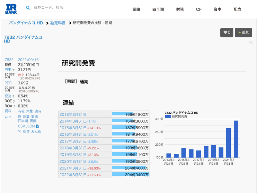Open the 2020年3月31日 row link
This screenshot has height=193, width=257.
click(73, 161)
